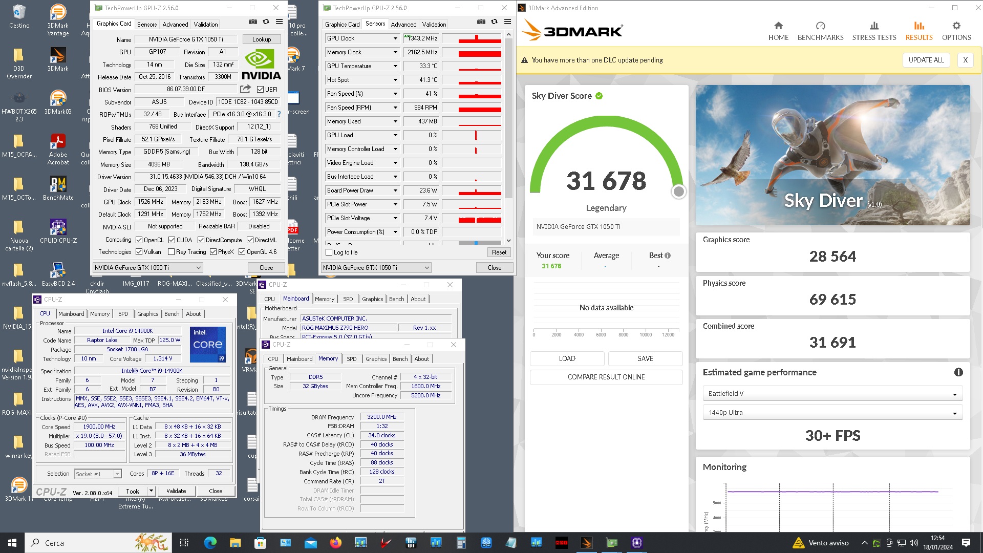This screenshot has height=553, width=983.
Task: Open the Battlefield V game dropdown
Action: [x=832, y=394]
